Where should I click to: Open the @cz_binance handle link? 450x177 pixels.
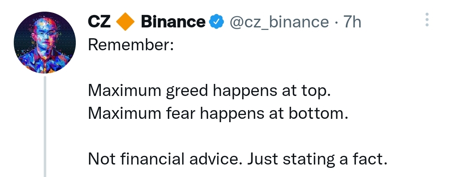coord(279,22)
